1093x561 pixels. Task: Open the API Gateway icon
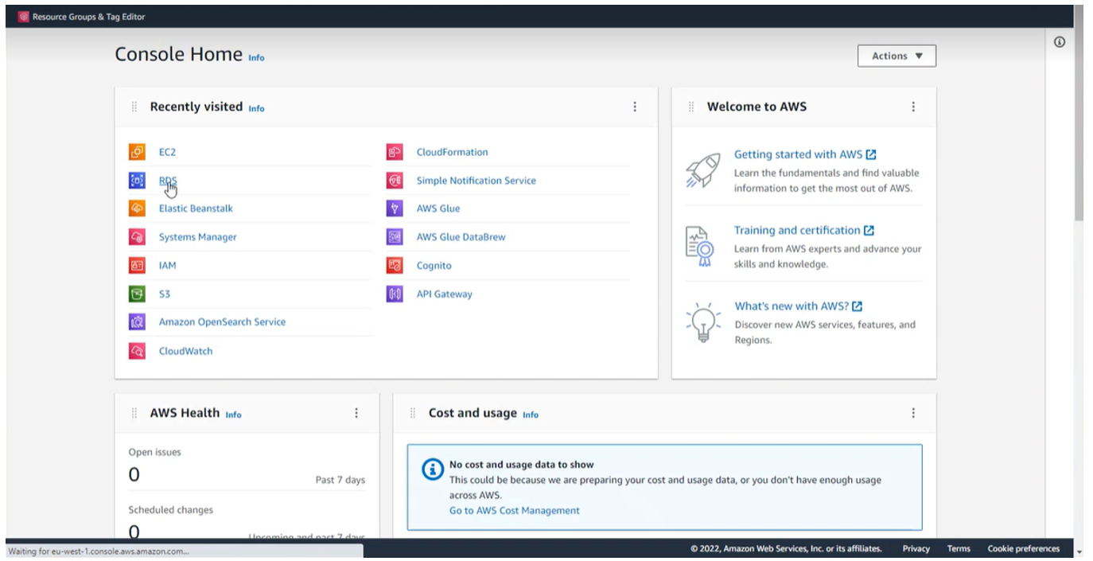point(395,294)
